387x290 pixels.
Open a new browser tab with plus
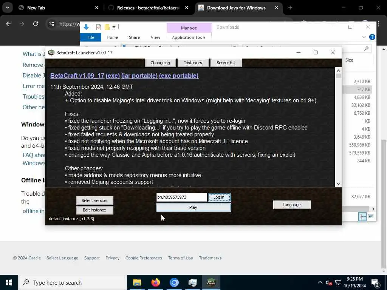[290, 8]
